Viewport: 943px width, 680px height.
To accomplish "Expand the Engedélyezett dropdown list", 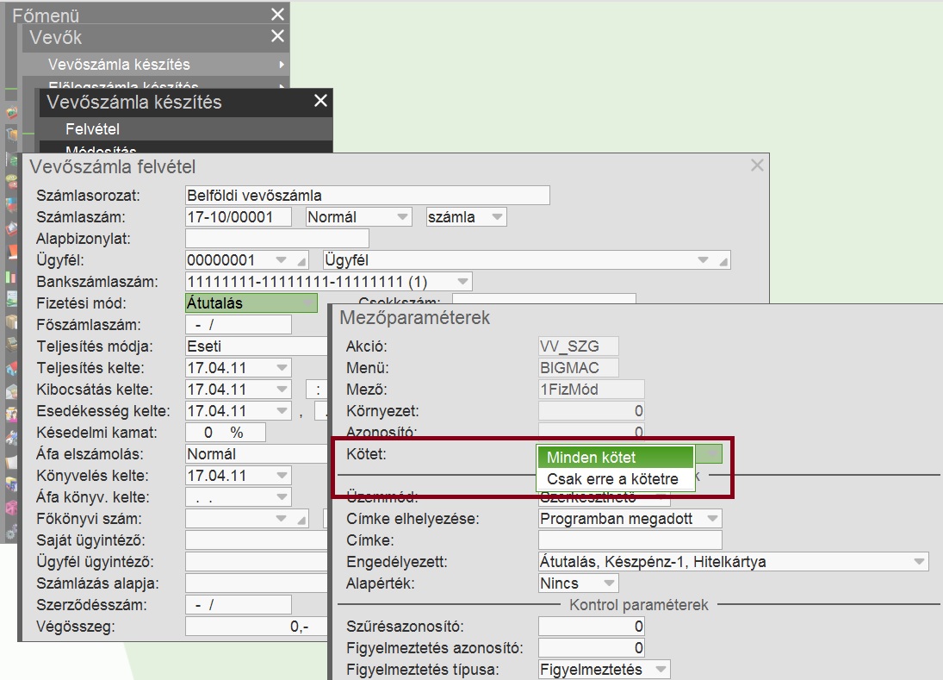I will [x=919, y=562].
